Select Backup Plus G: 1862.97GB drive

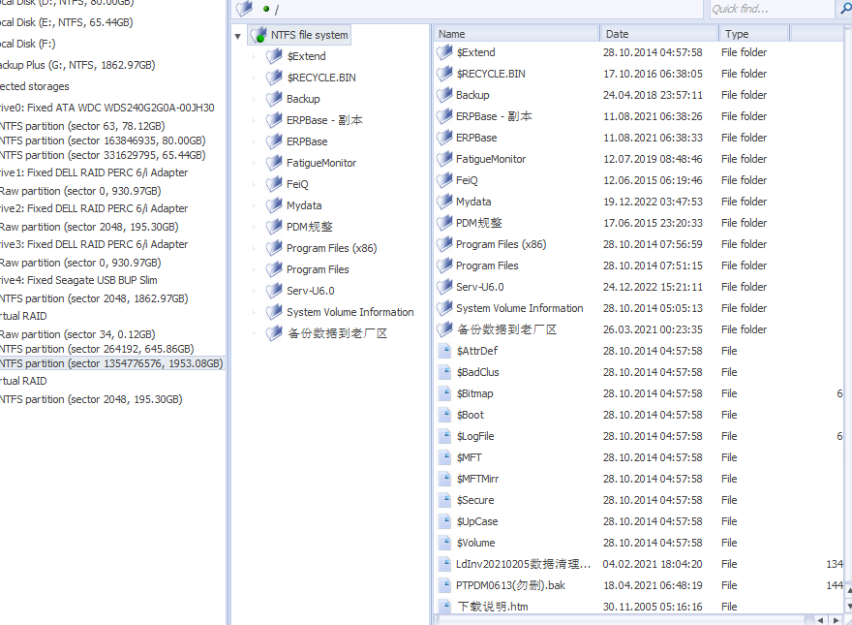77,65
